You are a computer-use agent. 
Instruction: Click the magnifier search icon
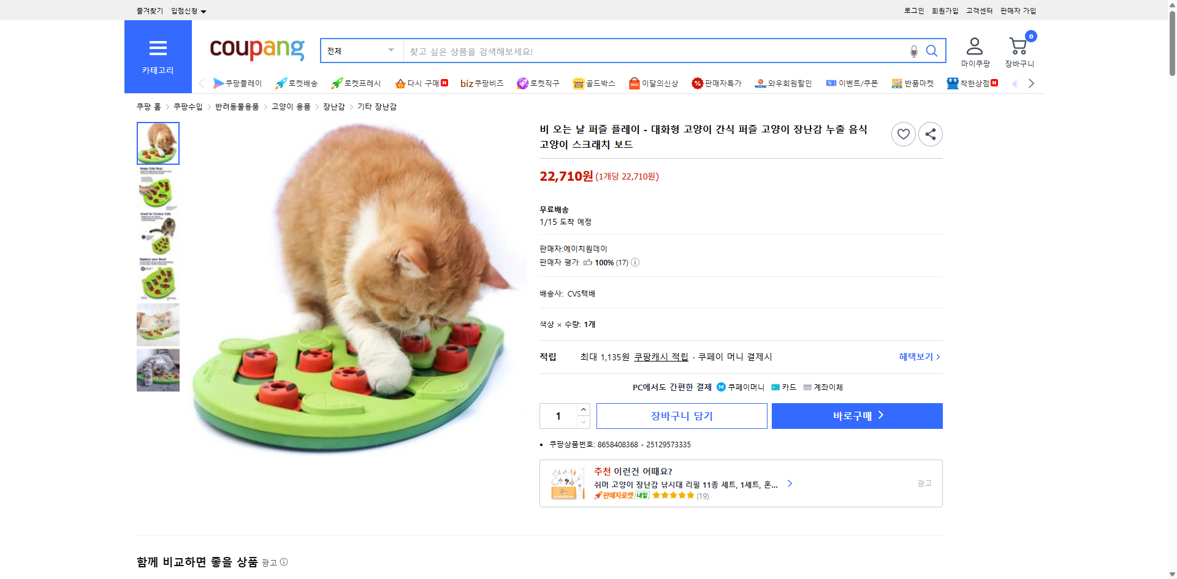[x=932, y=51]
